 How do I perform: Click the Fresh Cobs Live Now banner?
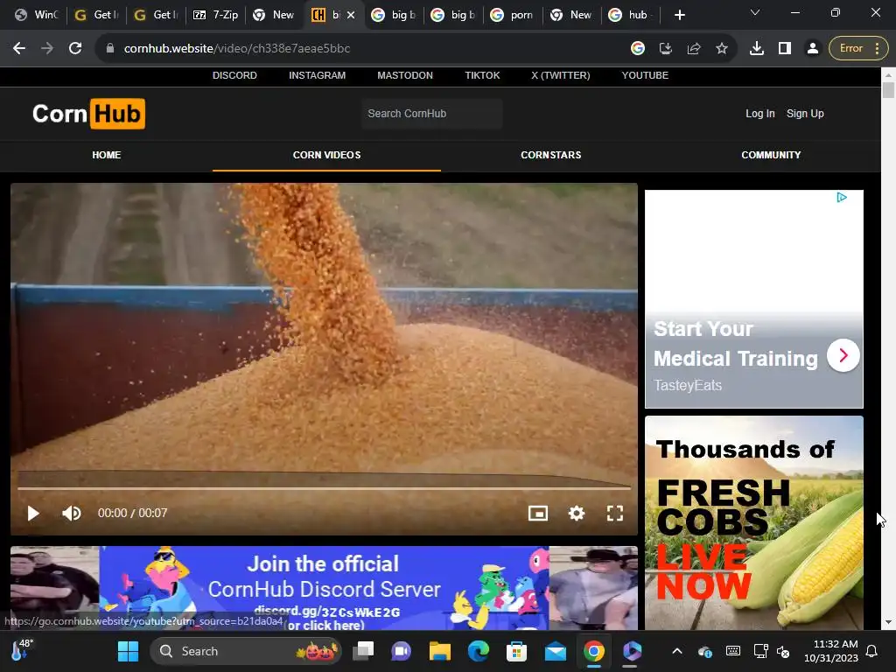tap(753, 523)
